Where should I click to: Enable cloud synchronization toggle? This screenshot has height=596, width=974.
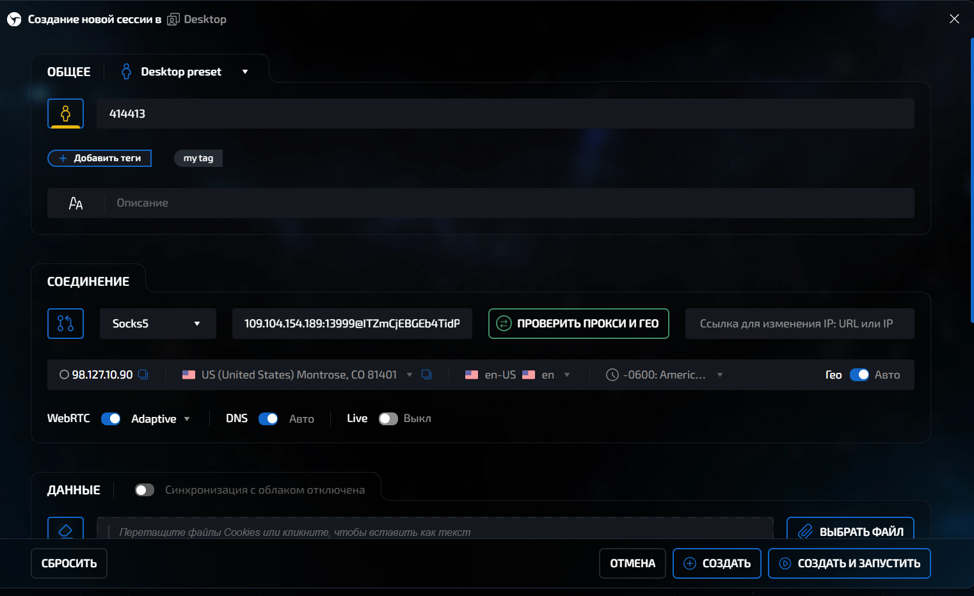(145, 490)
